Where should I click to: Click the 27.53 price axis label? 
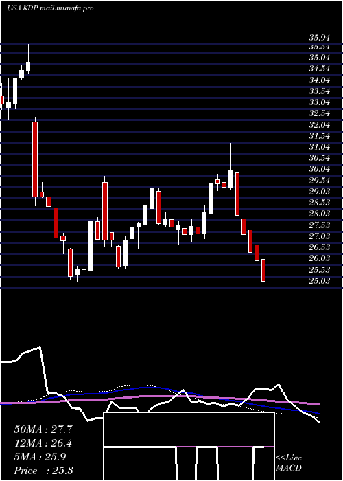(x=320, y=225)
